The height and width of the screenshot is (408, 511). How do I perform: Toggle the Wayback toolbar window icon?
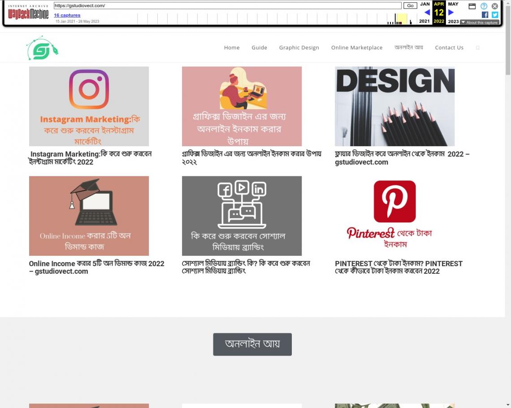click(472, 6)
